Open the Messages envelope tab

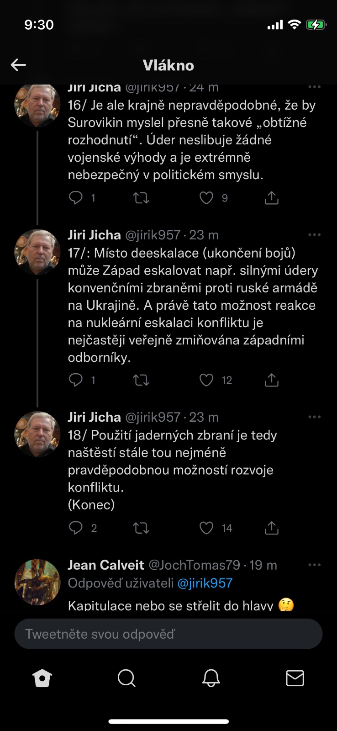coord(295,678)
